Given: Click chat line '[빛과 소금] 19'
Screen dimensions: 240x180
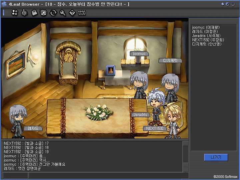Looking at the screenshot, I should (26, 152).
